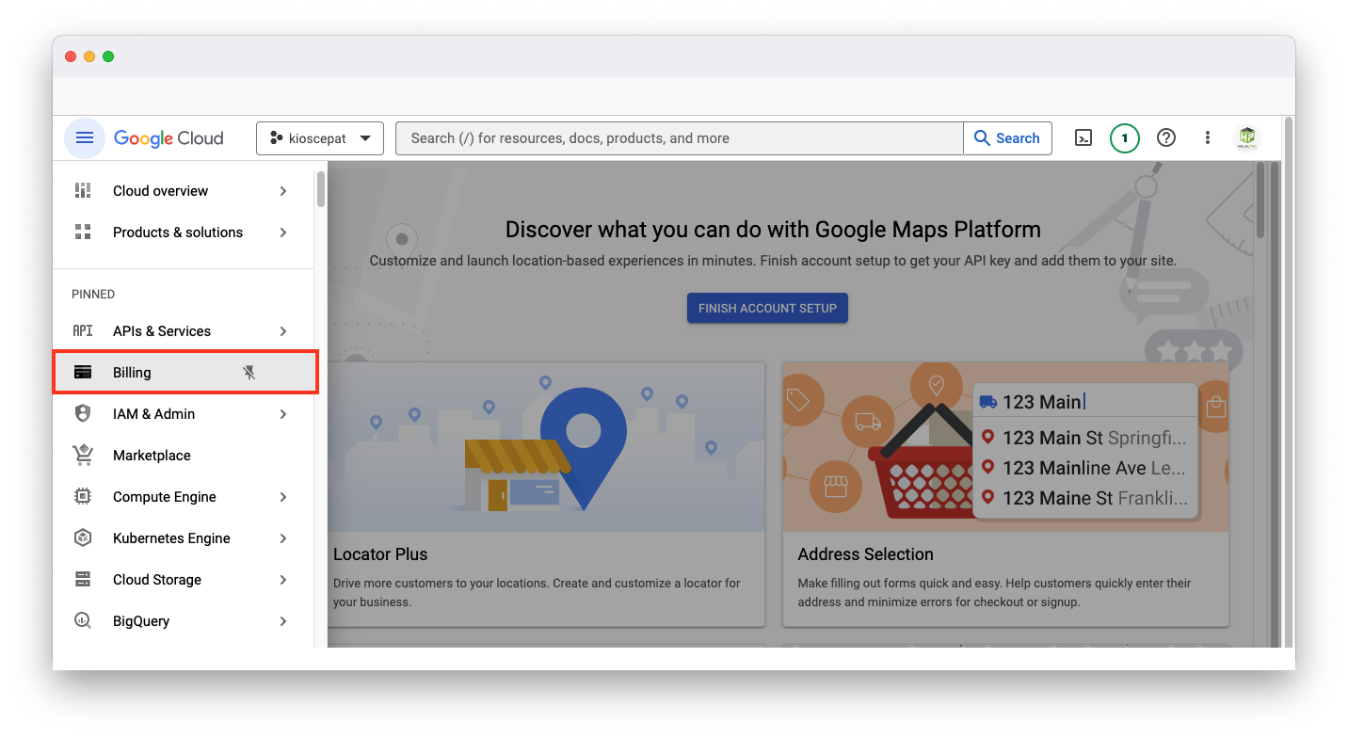
Task: Click the Kubernetes Engine icon
Action: coord(83,538)
